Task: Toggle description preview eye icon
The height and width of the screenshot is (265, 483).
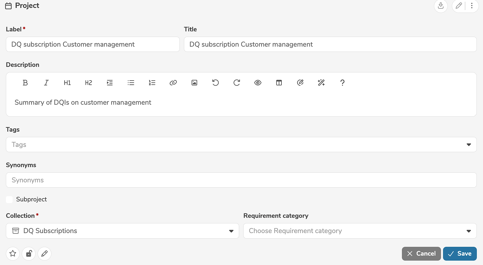Action: tap(258, 83)
